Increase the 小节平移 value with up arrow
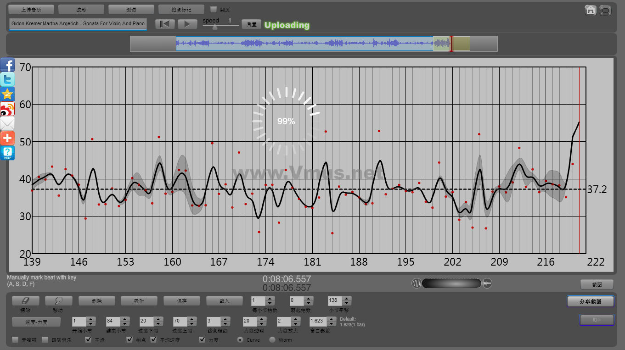 pos(347,298)
